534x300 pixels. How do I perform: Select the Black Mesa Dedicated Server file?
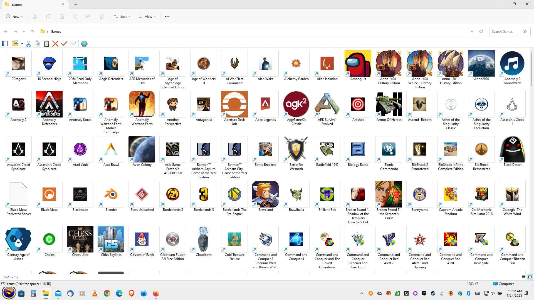coord(18,199)
